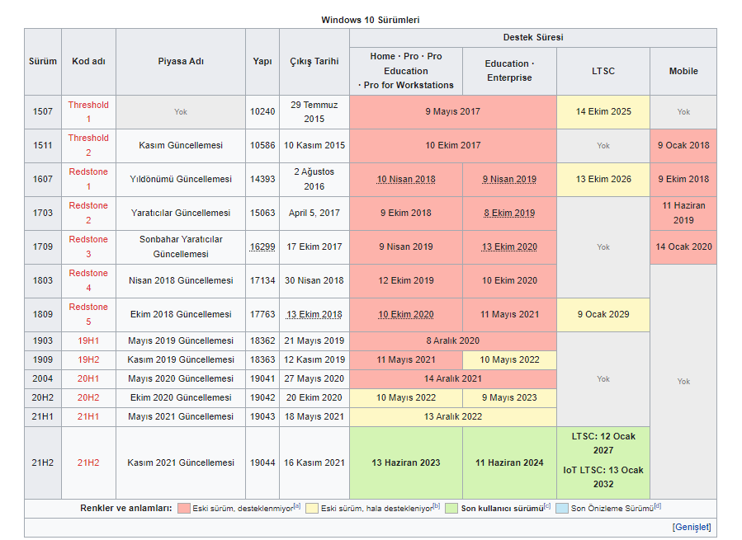The image size is (742, 540).
Task: Open footnote [b] after 'hala destekleniyor'
Action: 437,506
